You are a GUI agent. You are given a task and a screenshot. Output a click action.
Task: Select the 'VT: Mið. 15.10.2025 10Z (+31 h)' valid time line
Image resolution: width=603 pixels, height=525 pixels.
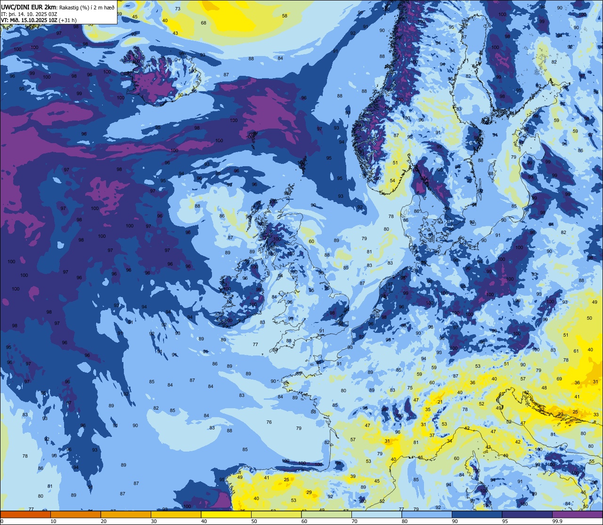point(39,20)
